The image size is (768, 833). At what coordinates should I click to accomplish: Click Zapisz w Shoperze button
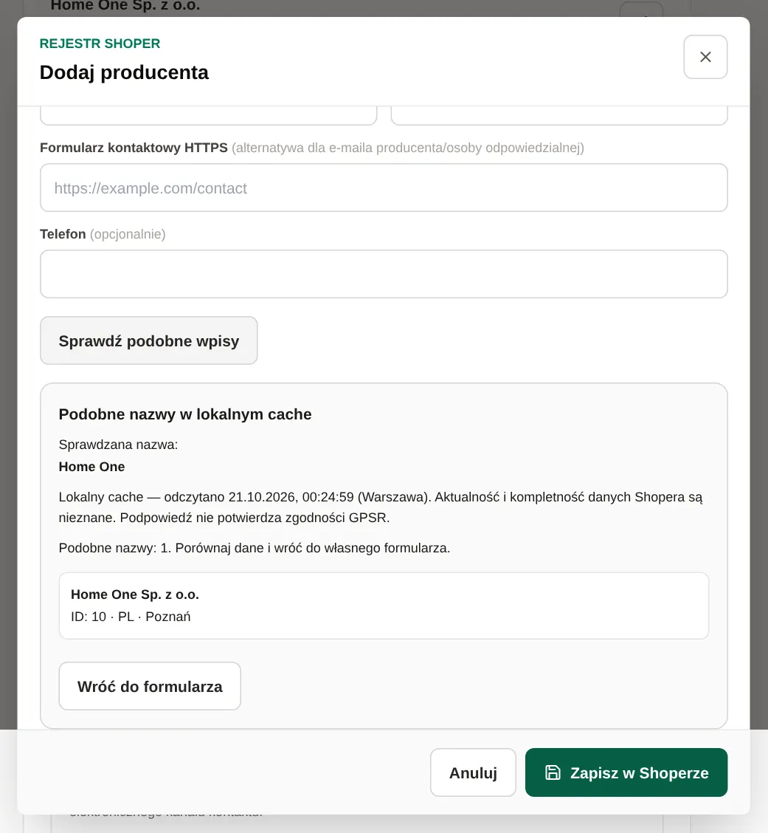(626, 772)
